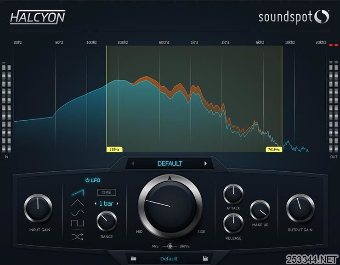Viewport: 340px width, 265px height.
Task: Click the ATTACK knob
Action: click(x=233, y=194)
